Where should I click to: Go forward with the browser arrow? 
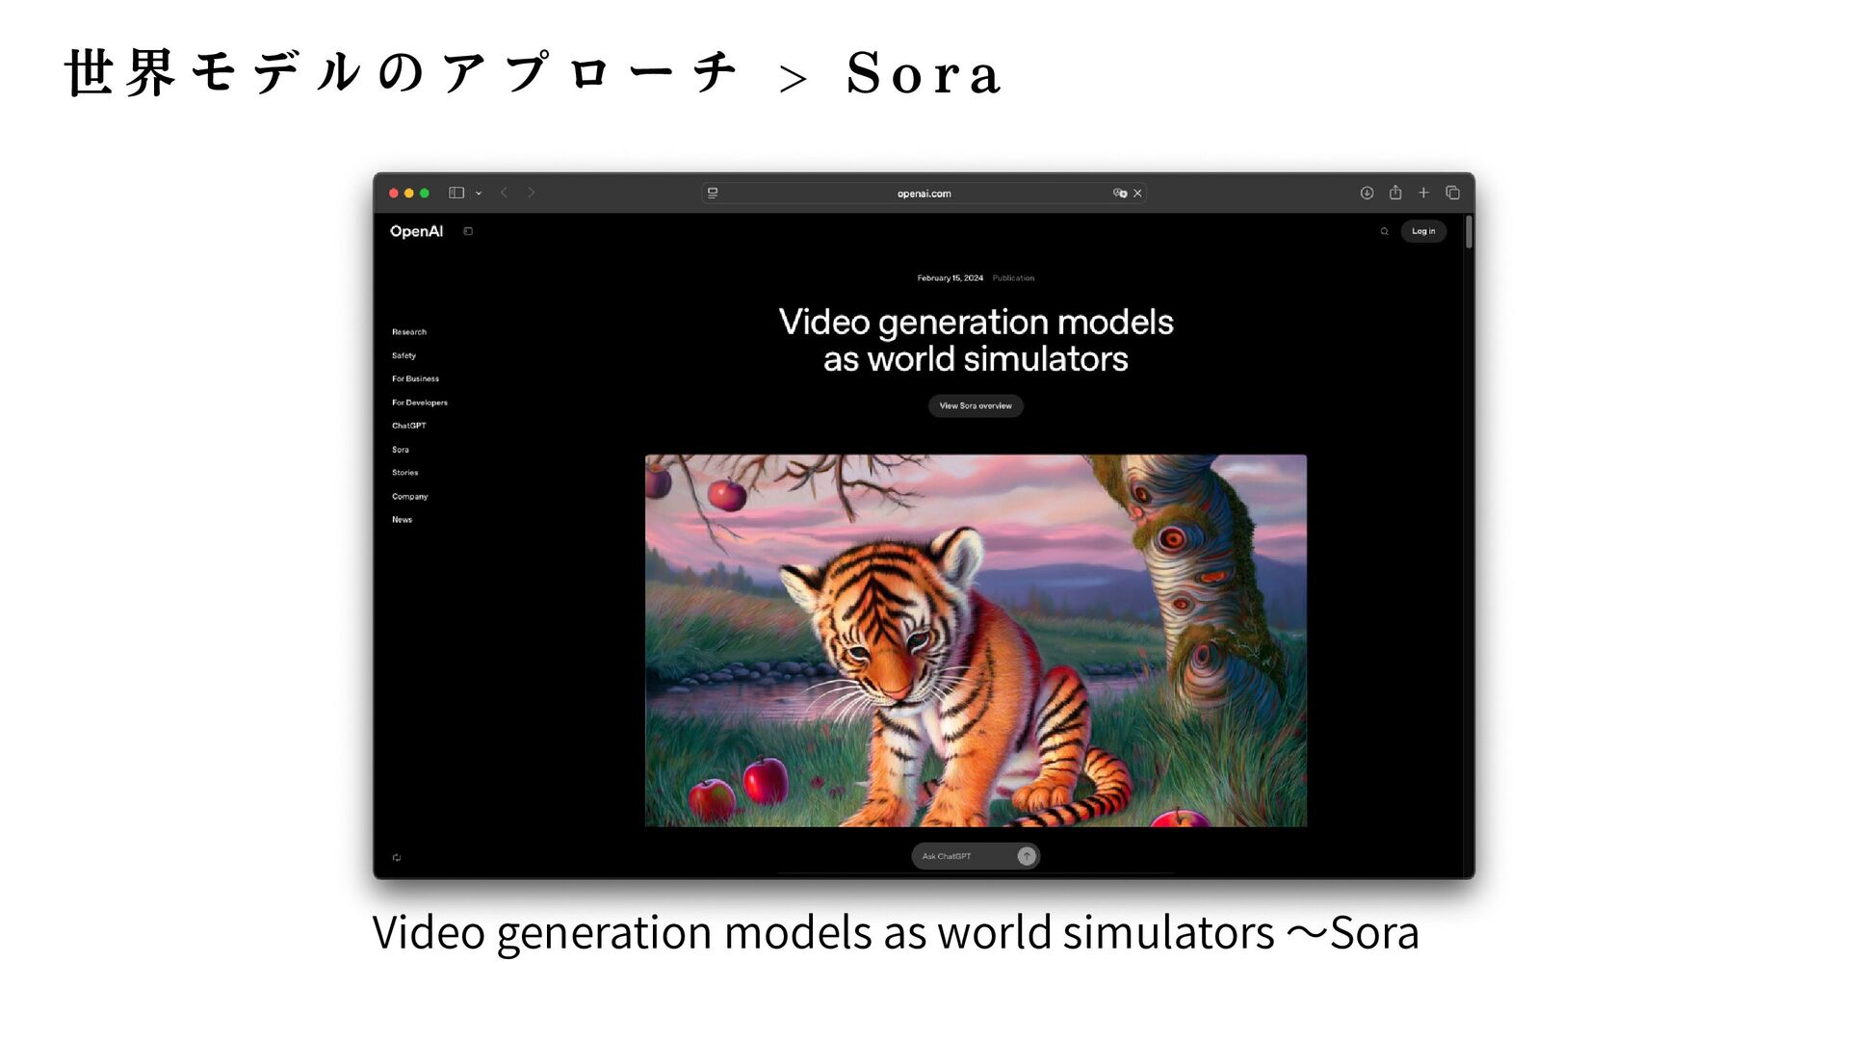532,193
